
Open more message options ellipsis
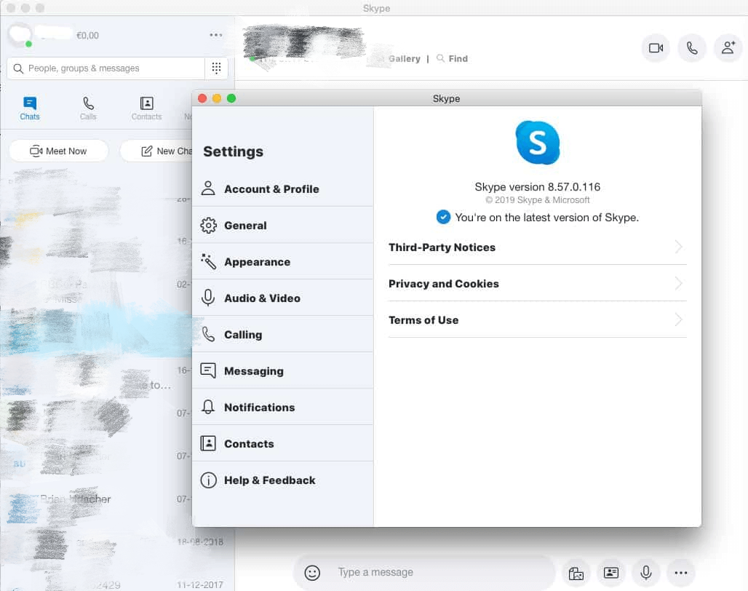coord(681,572)
